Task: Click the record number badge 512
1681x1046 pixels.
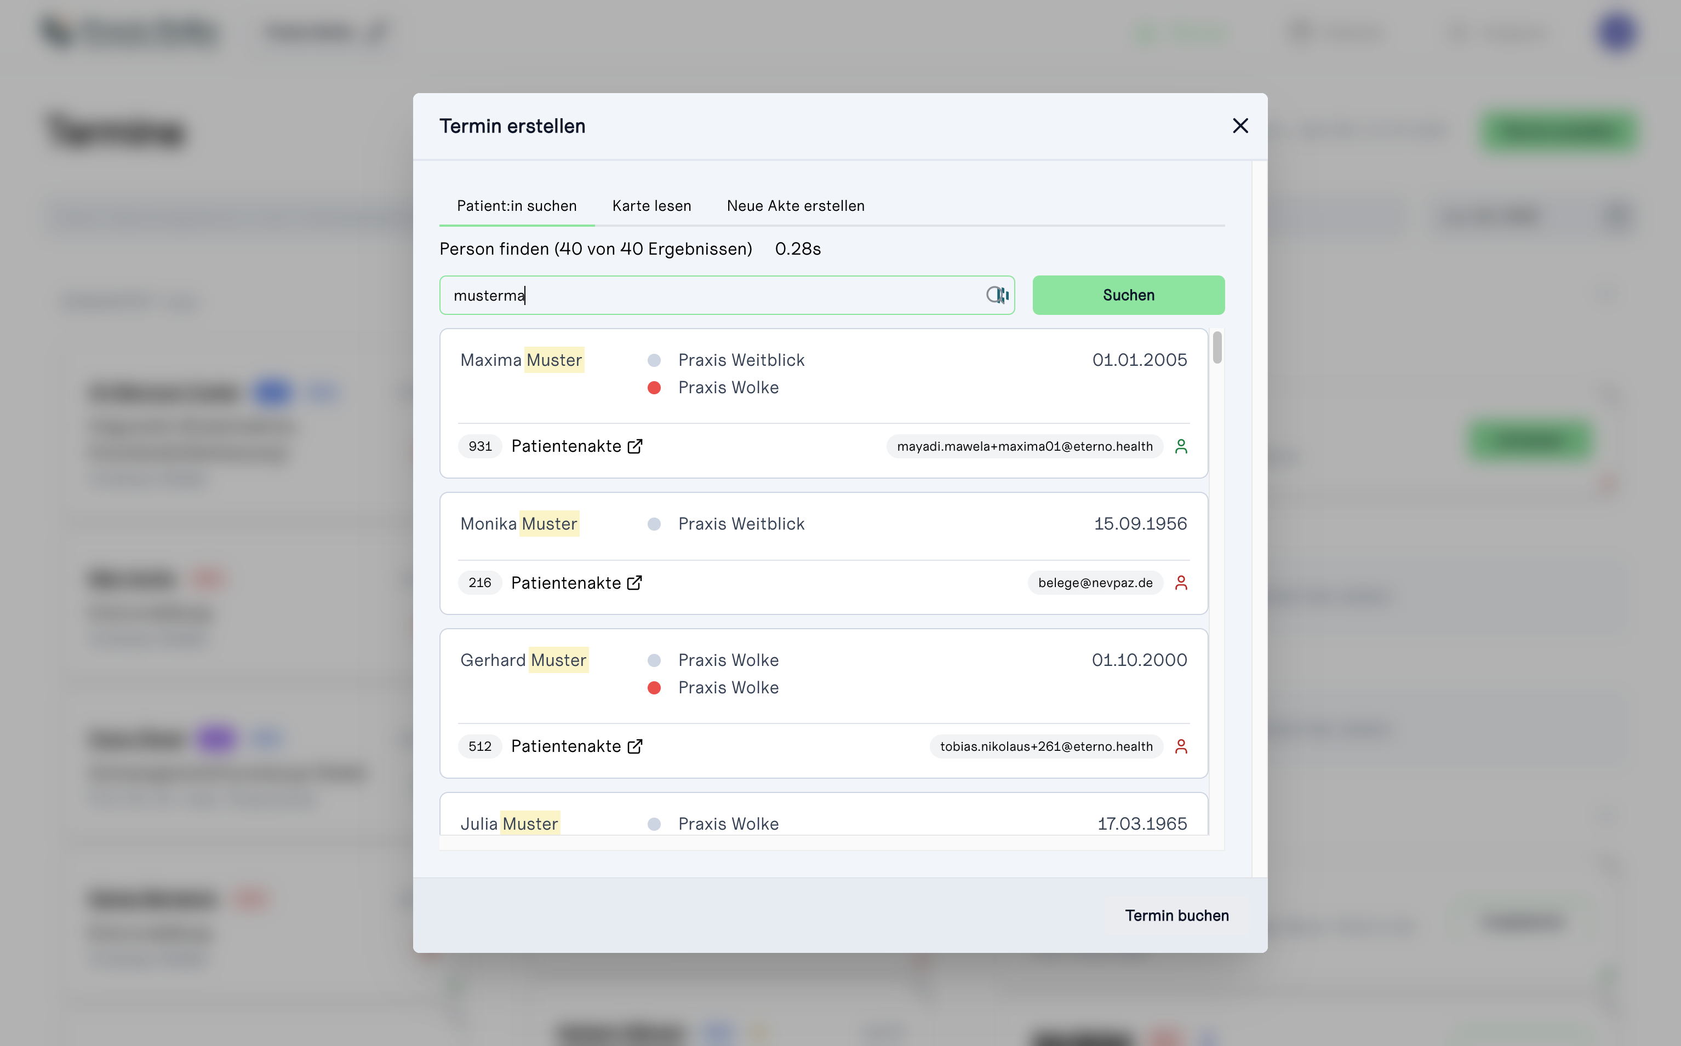Action: tap(479, 746)
